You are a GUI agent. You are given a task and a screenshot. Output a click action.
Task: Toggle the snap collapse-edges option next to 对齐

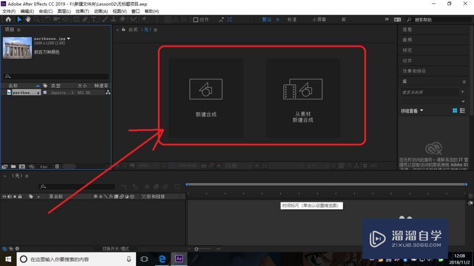tap(221, 19)
